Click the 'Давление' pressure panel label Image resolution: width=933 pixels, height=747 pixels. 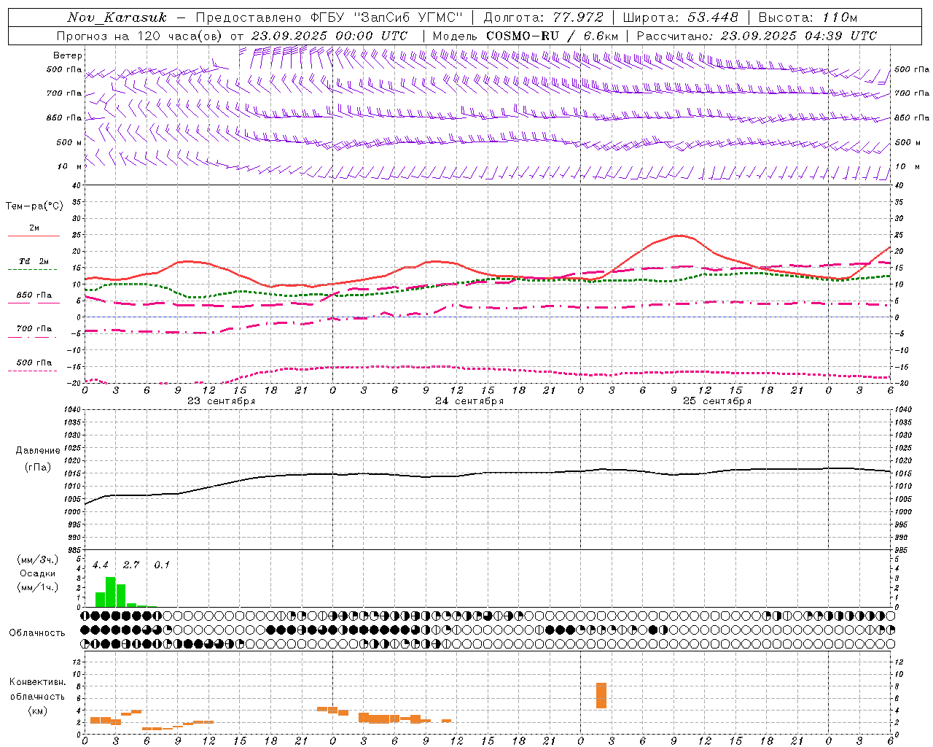pos(38,451)
